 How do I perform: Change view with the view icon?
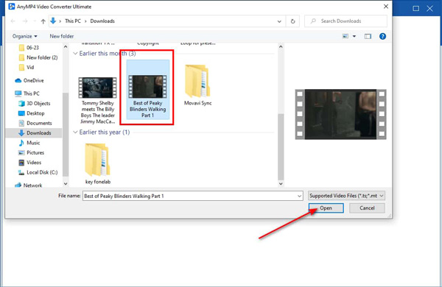pyautogui.click(x=345, y=36)
